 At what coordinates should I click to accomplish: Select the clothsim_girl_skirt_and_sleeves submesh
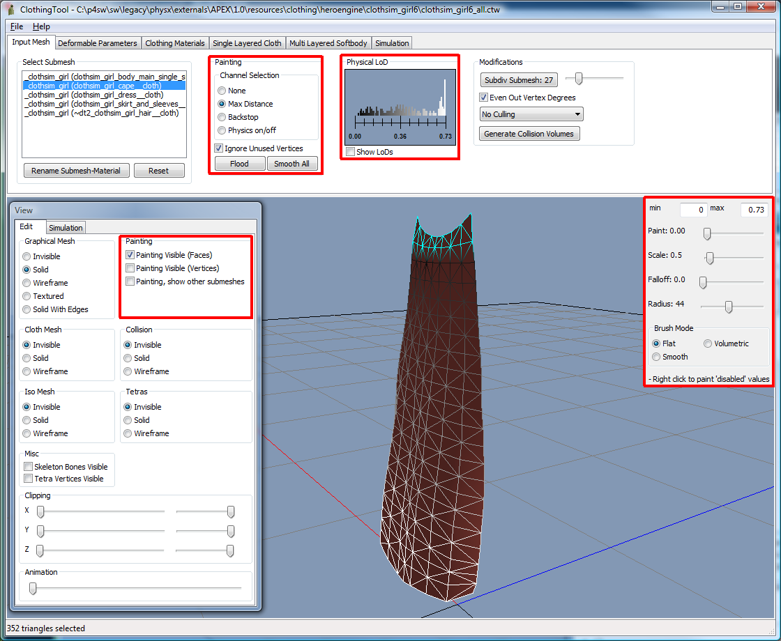[104, 104]
